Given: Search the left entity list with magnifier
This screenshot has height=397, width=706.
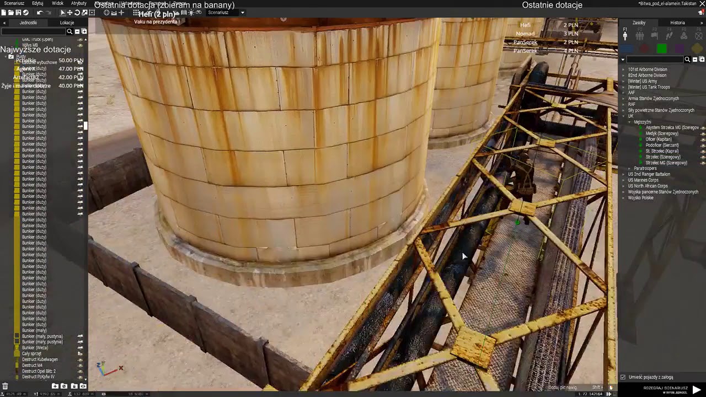Looking at the screenshot, I should [69, 32].
